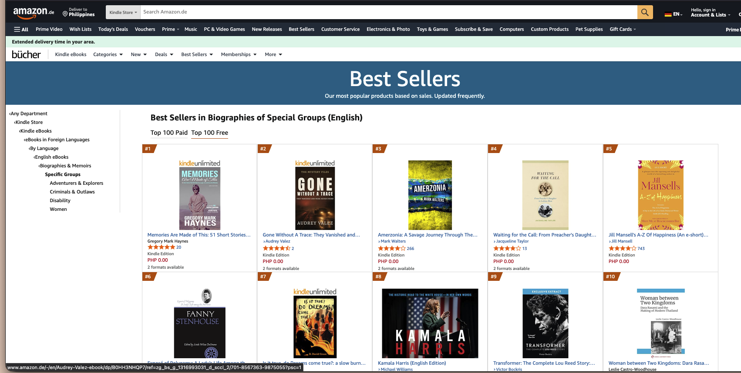The width and height of the screenshot is (741, 373).
Task: Click the bücher logo
Action: (x=26, y=54)
